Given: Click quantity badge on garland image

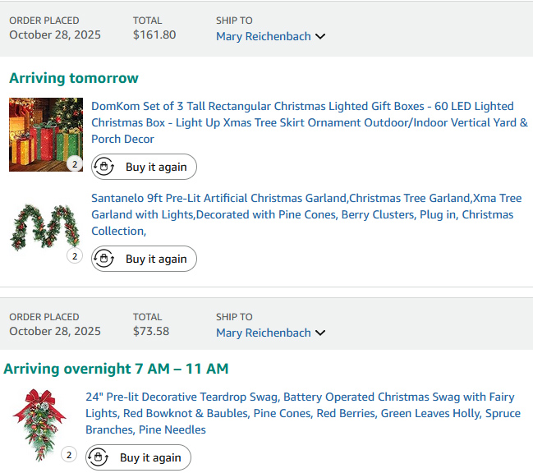Looking at the screenshot, I should pos(75,256).
